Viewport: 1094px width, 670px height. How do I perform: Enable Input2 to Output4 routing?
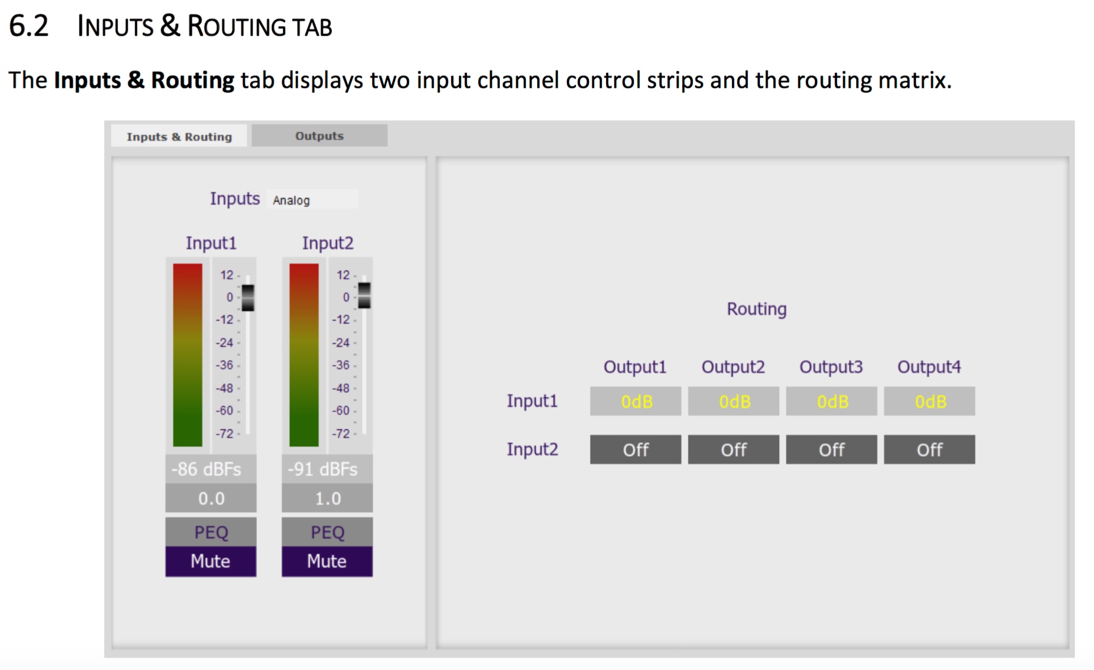(929, 450)
